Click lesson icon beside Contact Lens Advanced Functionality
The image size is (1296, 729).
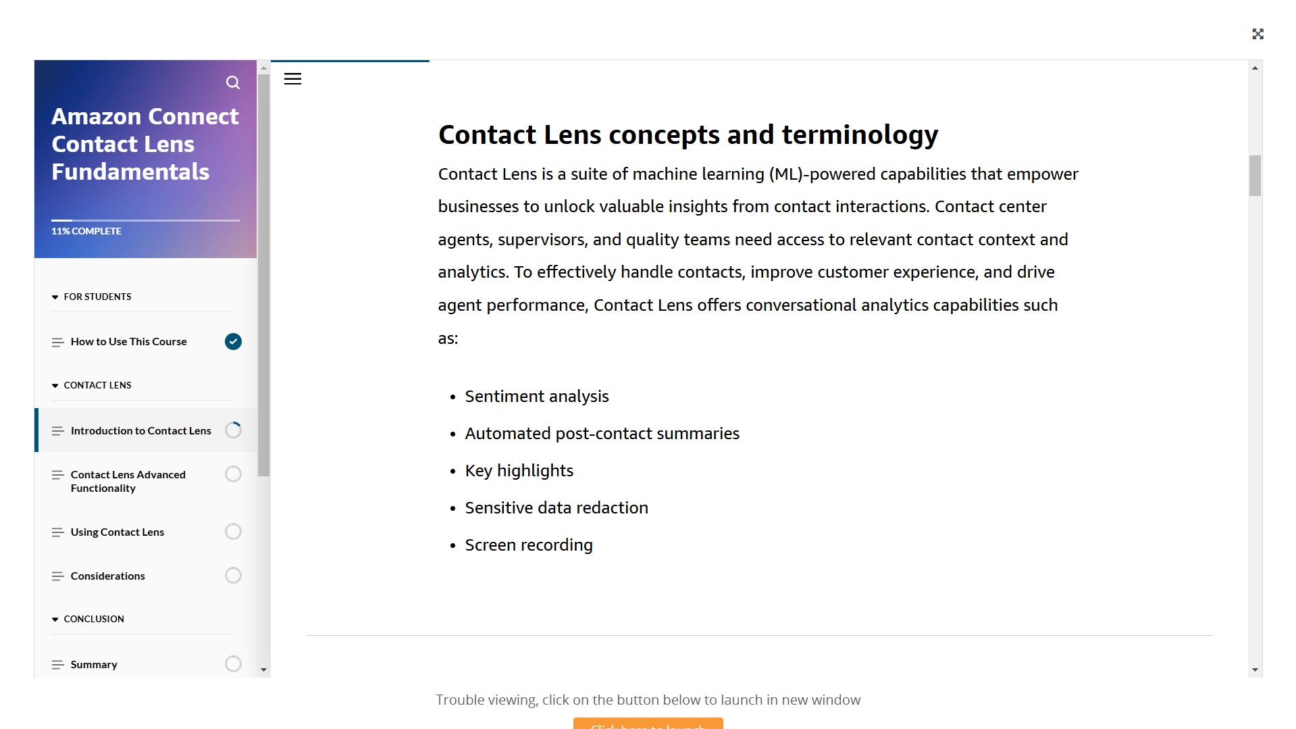57,475
